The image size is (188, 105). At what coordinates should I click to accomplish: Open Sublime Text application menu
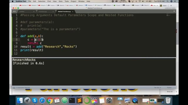click(21, 1)
